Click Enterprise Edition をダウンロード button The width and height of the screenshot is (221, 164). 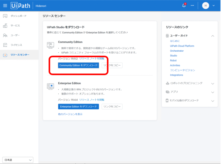[x=78, y=107]
